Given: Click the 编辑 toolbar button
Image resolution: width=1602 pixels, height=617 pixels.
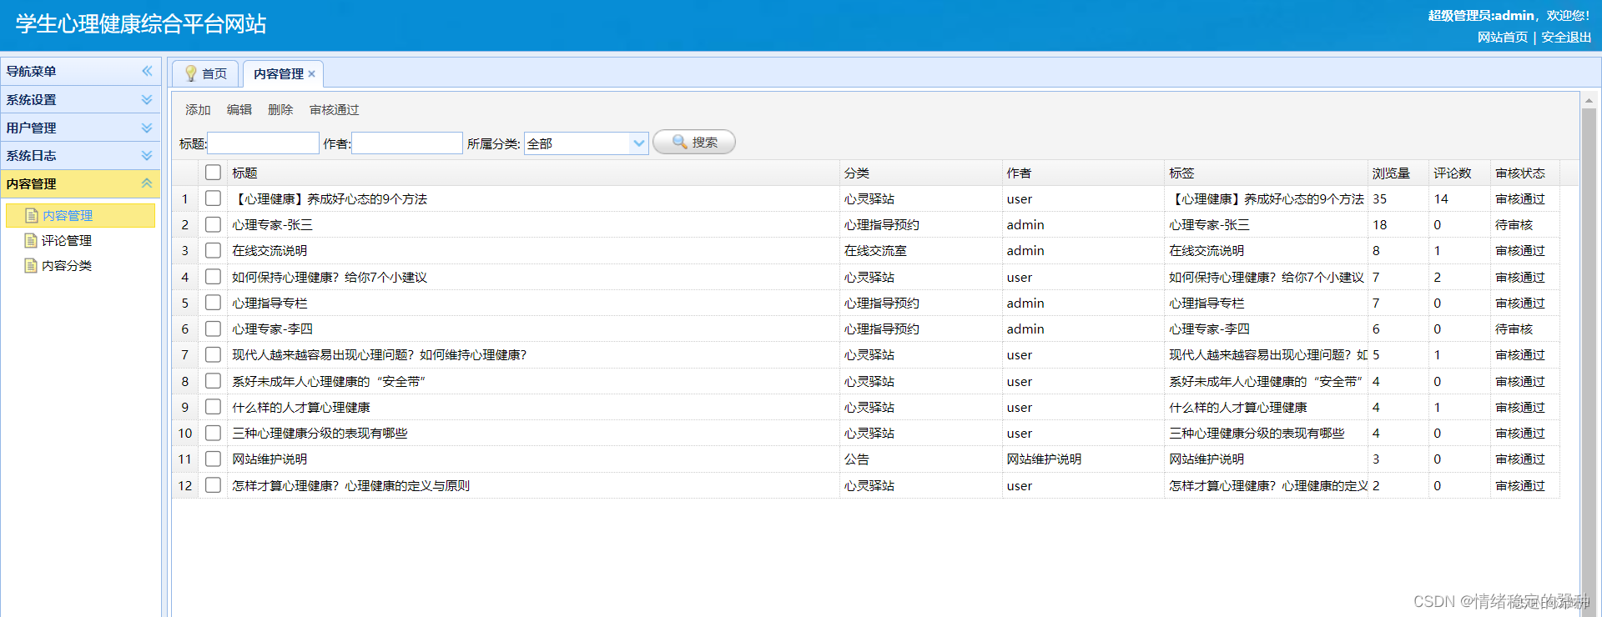Looking at the screenshot, I should (239, 109).
